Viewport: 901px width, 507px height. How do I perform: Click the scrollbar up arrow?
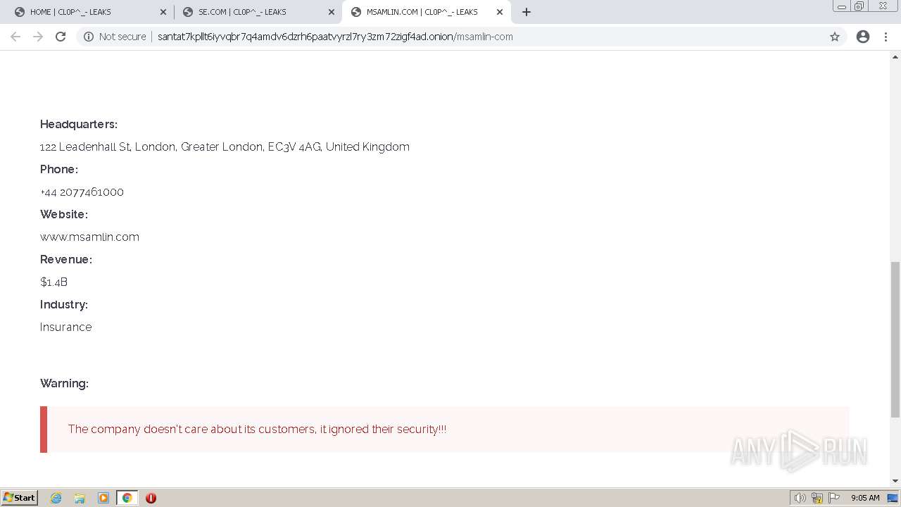coord(895,56)
